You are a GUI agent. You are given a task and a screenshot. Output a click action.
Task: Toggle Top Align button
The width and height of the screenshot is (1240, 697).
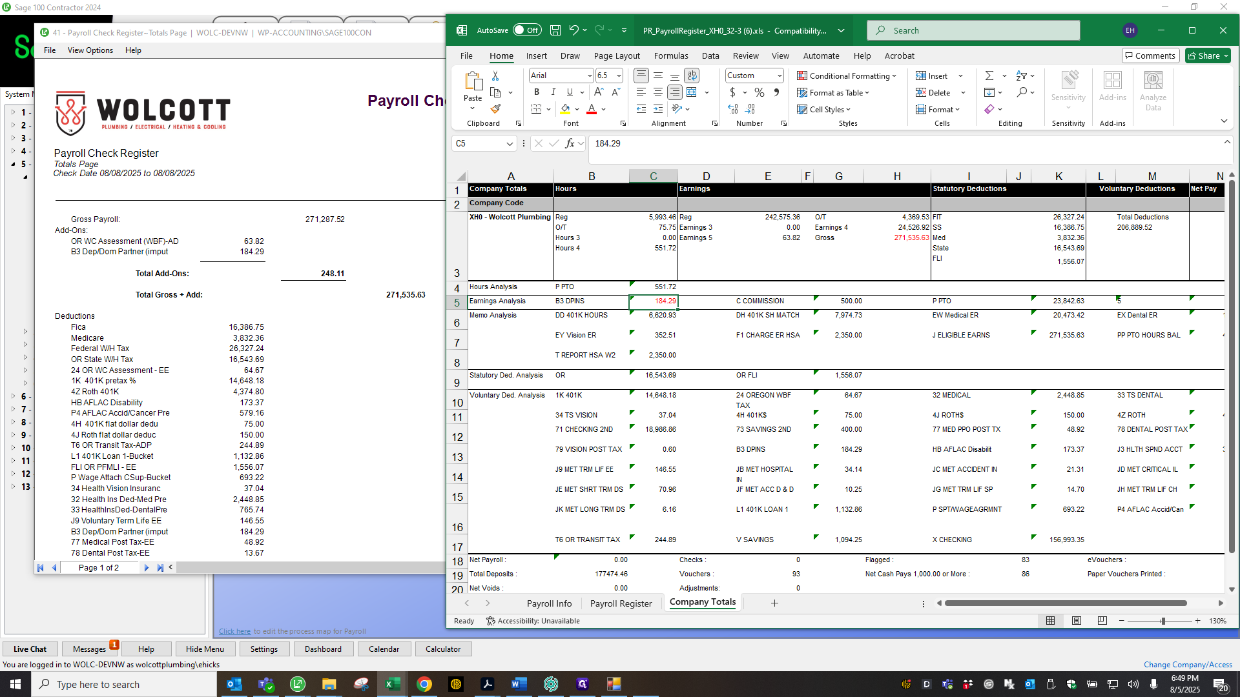click(641, 76)
